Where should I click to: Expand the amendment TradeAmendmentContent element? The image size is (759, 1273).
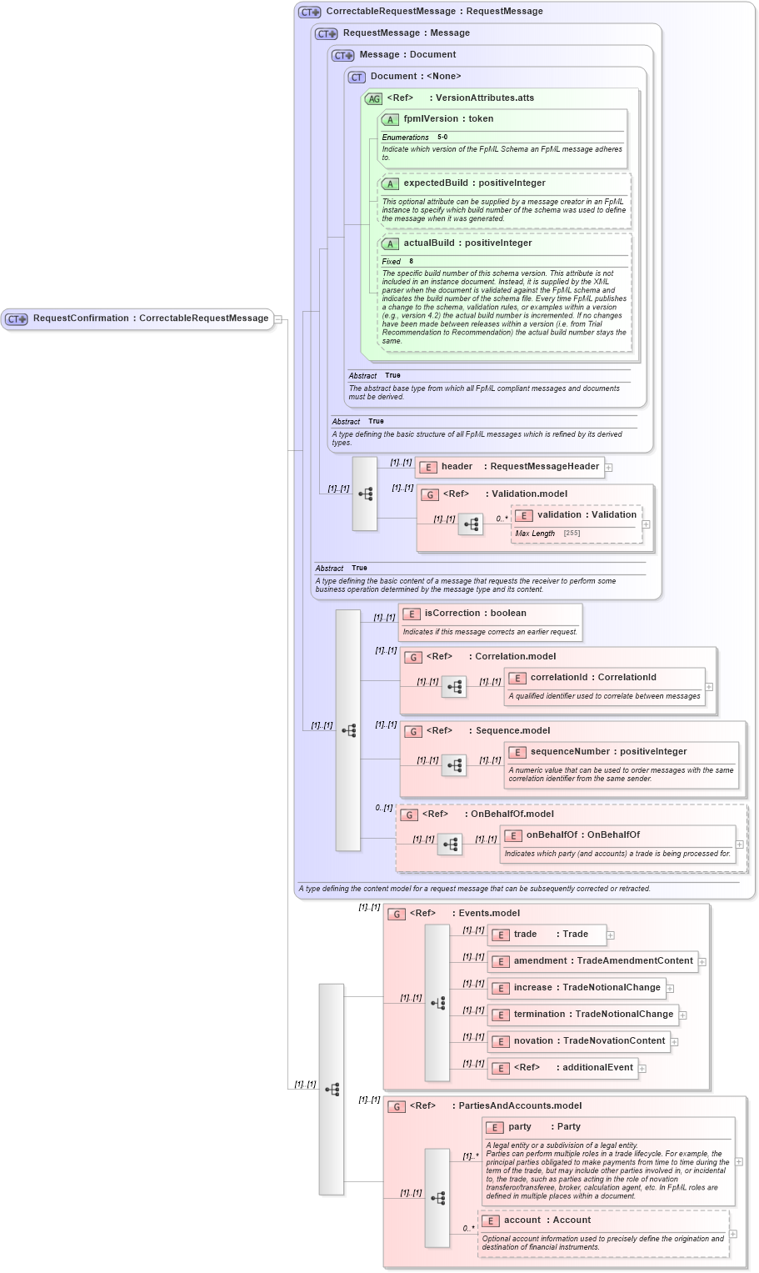(x=702, y=962)
